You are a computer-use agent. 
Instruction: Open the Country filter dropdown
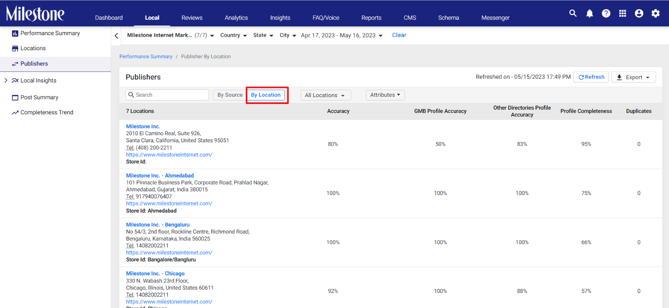click(x=233, y=35)
